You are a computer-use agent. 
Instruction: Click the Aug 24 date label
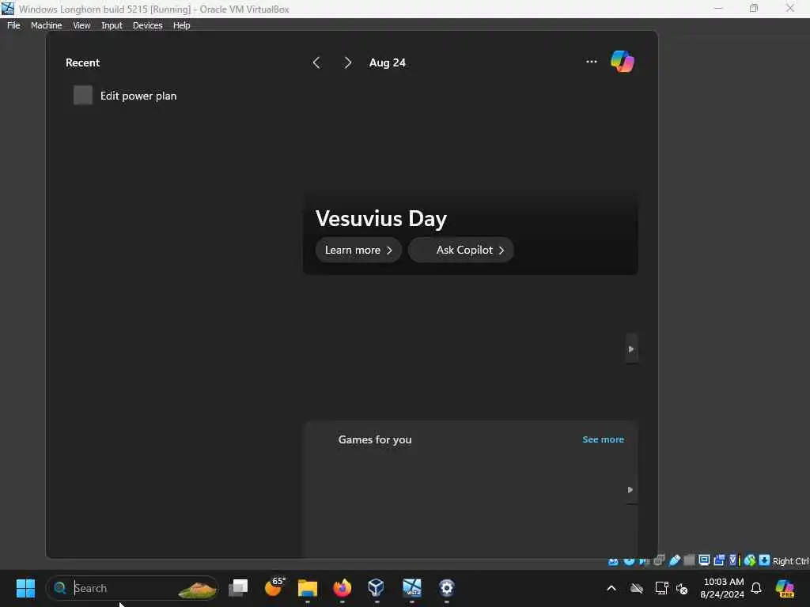[x=388, y=62]
